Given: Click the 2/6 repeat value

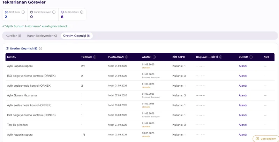Looking at the screenshot, I should [83, 66].
